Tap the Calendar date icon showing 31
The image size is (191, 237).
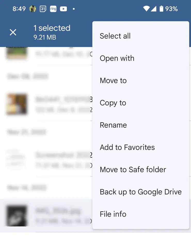pyautogui.click(x=43, y=9)
